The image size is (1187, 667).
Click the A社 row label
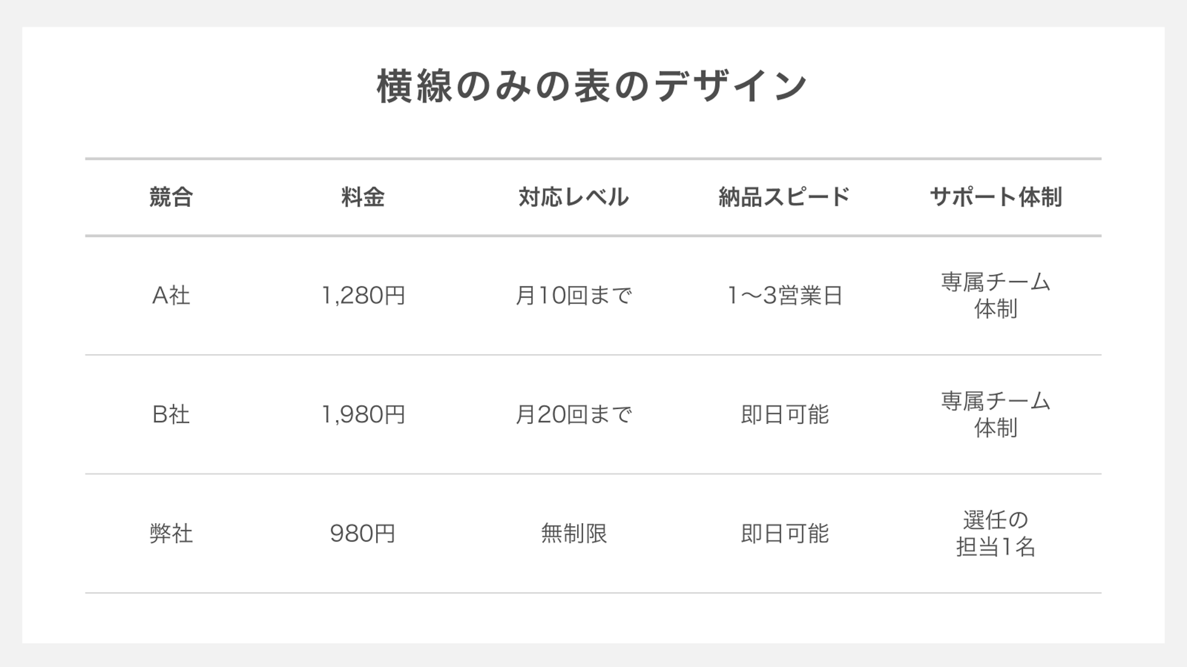[171, 295]
